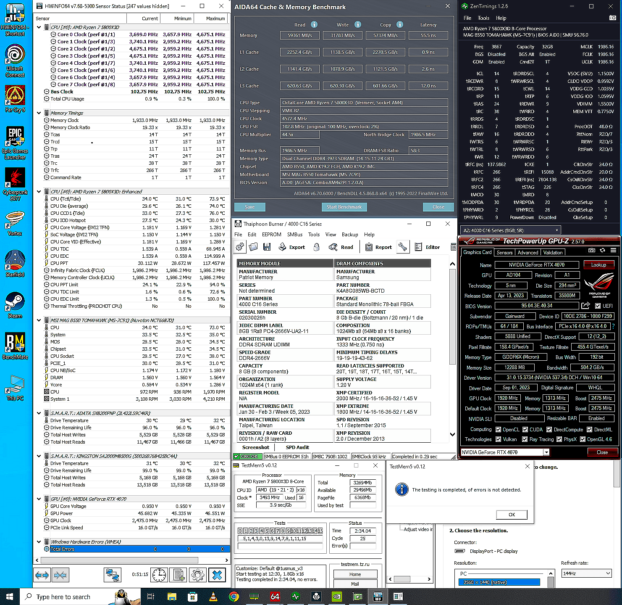Image resolution: width=622 pixels, height=605 pixels.
Task: Toggle DirectML checkbox in GPU-Z
Action: pos(590,429)
